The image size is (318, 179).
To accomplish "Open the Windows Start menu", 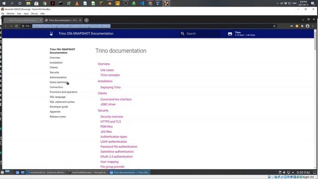I will (3, 3).
